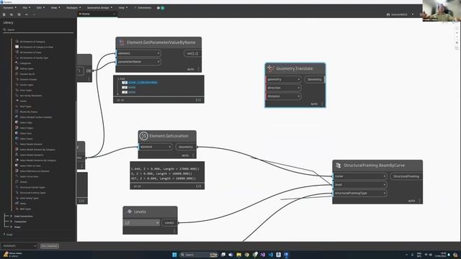The height and width of the screenshot is (259, 461).
Task: Click the geometry input port on Geometry.Translate
Action: coord(284,79)
